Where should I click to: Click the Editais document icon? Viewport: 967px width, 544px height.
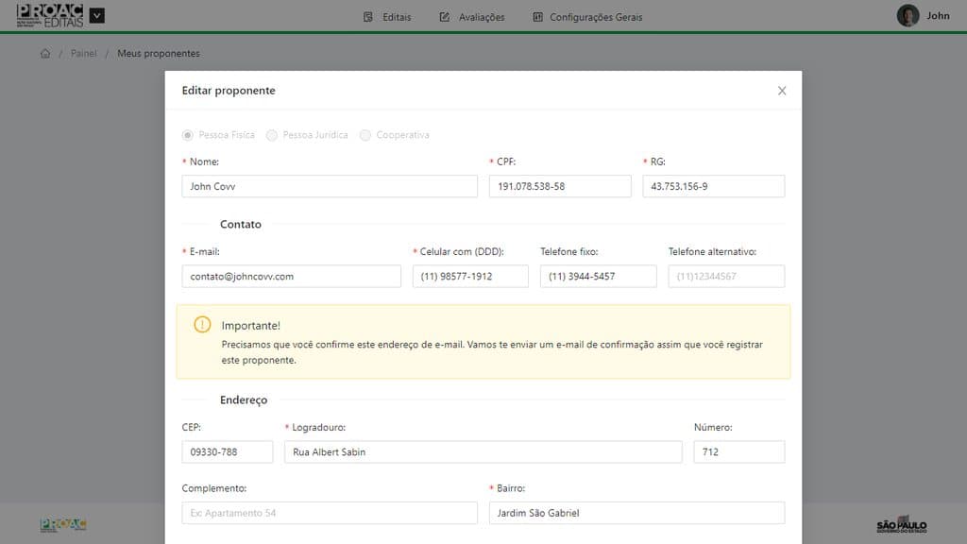click(368, 17)
